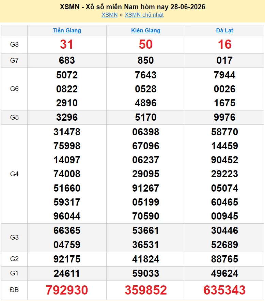This screenshot has width=265, height=301.
Task: Select G6 number 0528
Action: pos(146,89)
